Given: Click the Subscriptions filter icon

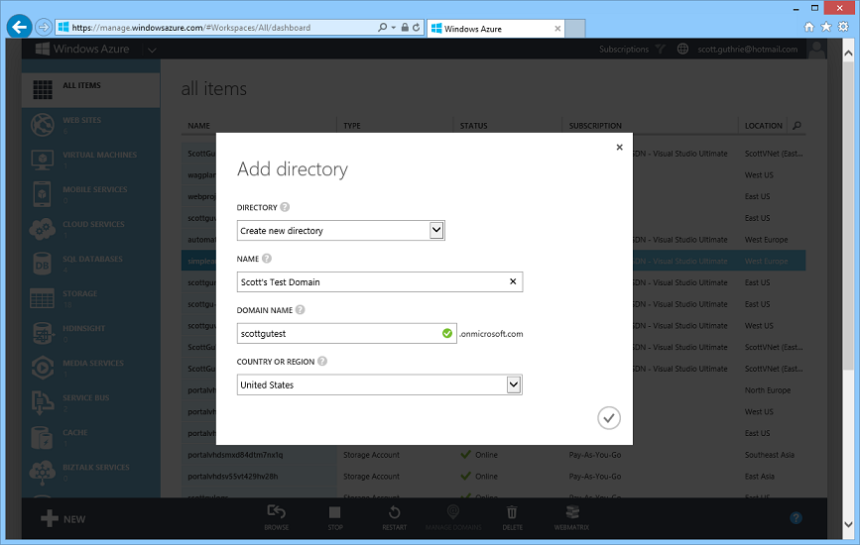Looking at the screenshot, I should (661, 50).
